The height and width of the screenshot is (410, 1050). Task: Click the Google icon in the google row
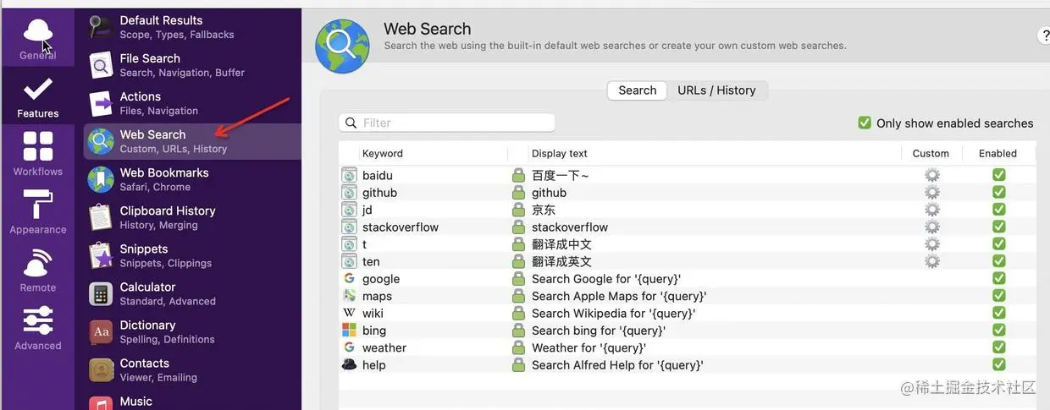(x=349, y=278)
